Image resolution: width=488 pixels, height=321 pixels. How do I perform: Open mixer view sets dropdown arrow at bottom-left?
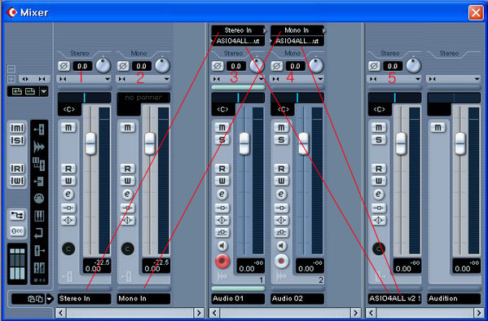point(50,299)
